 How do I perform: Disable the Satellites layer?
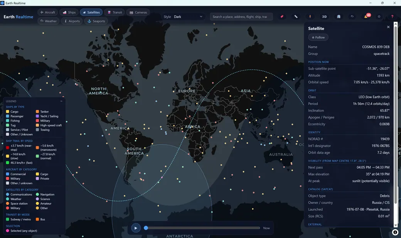click(91, 12)
